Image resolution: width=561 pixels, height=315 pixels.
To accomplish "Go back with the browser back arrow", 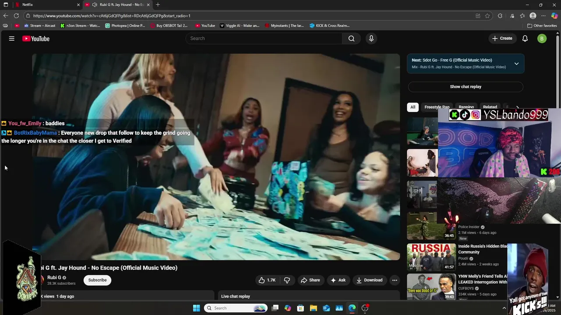I will [6, 16].
